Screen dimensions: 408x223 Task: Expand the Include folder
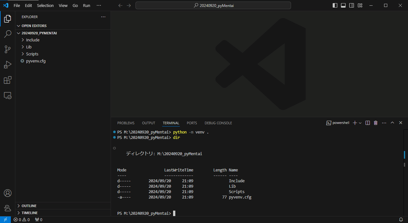[x=63, y=40]
